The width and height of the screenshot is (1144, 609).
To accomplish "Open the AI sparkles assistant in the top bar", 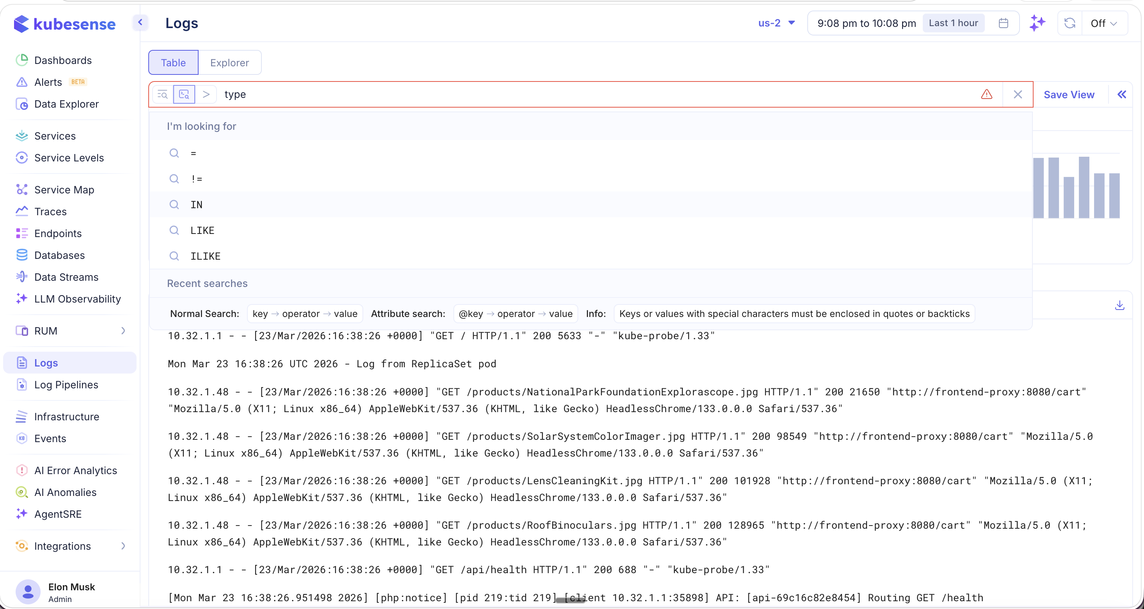I will [1038, 23].
